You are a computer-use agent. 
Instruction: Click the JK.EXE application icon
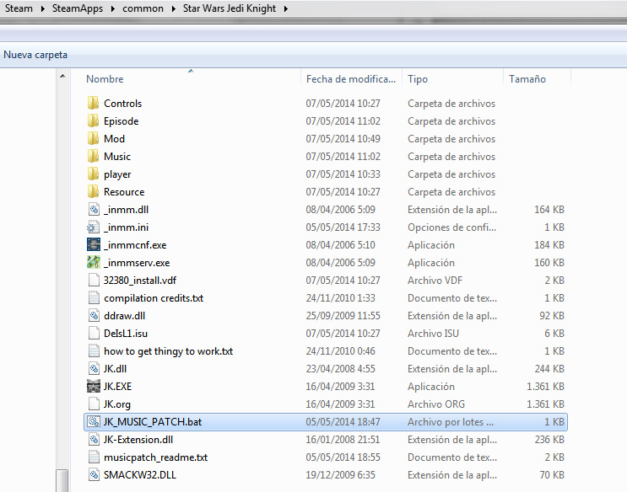(94, 386)
